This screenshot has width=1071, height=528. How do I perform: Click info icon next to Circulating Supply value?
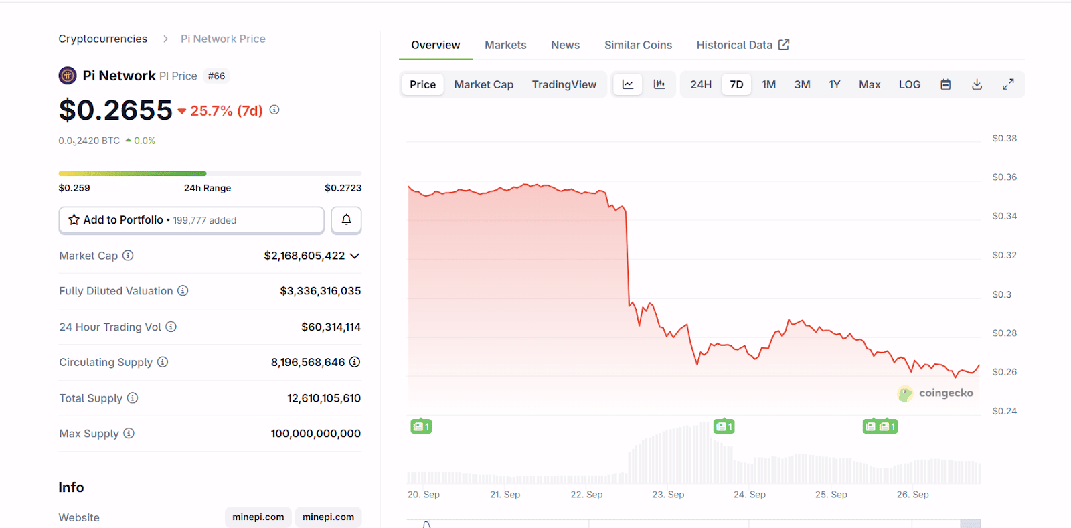[x=355, y=362]
